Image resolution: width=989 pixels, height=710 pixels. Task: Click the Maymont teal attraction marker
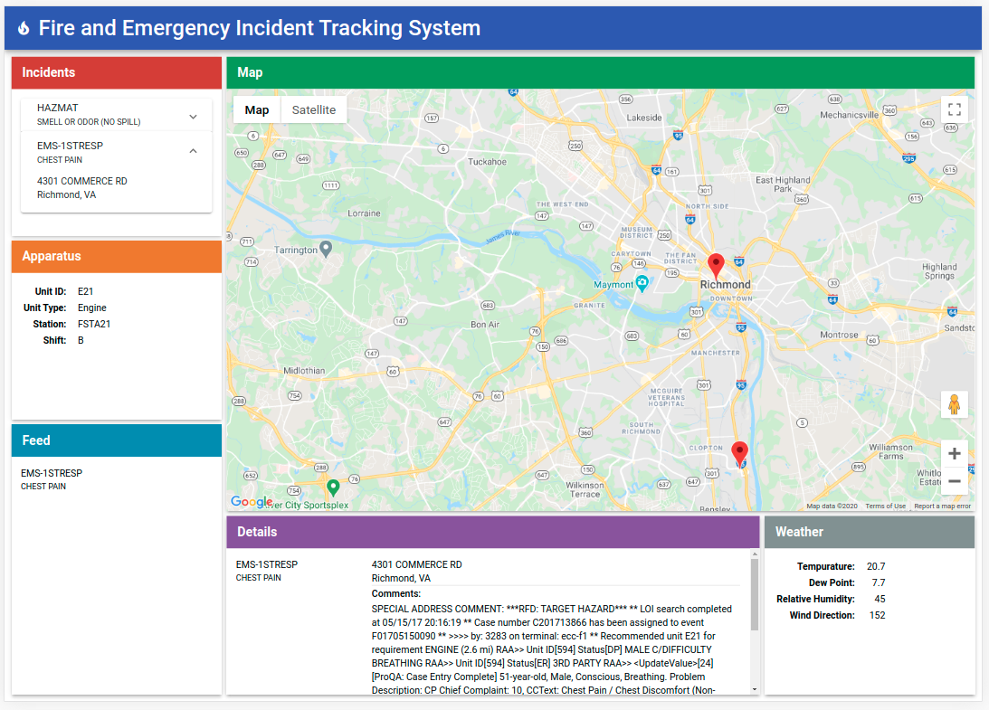642,282
